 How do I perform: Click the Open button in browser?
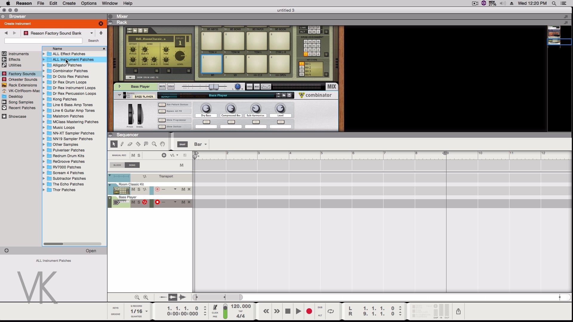pos(91,251)
